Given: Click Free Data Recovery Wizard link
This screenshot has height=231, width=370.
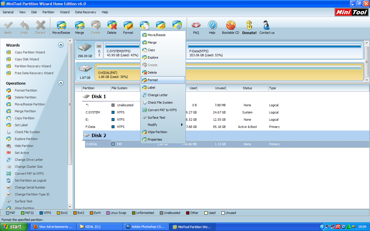Looking at the screenshot, I should click(x=34, y=73).
